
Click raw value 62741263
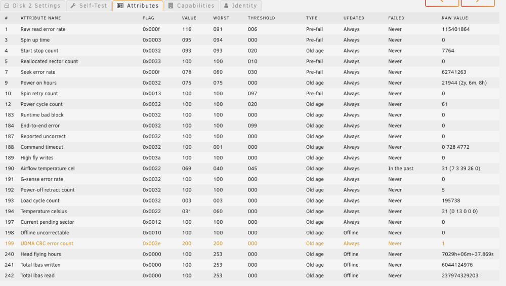[x=454, y=72]
